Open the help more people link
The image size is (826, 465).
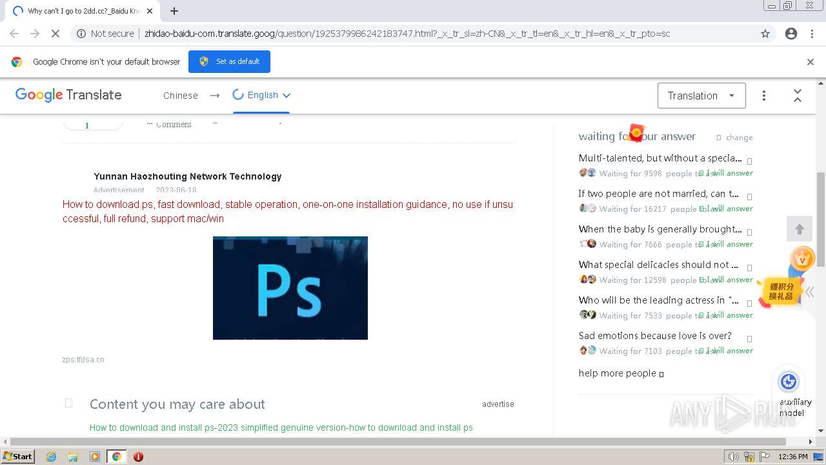tap(621, 373)
